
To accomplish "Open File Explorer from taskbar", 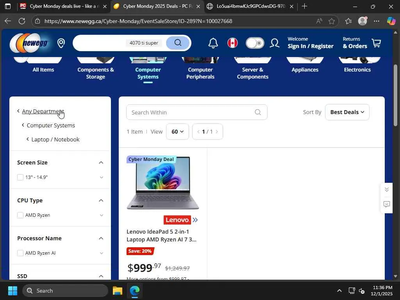I will [118, 291].
